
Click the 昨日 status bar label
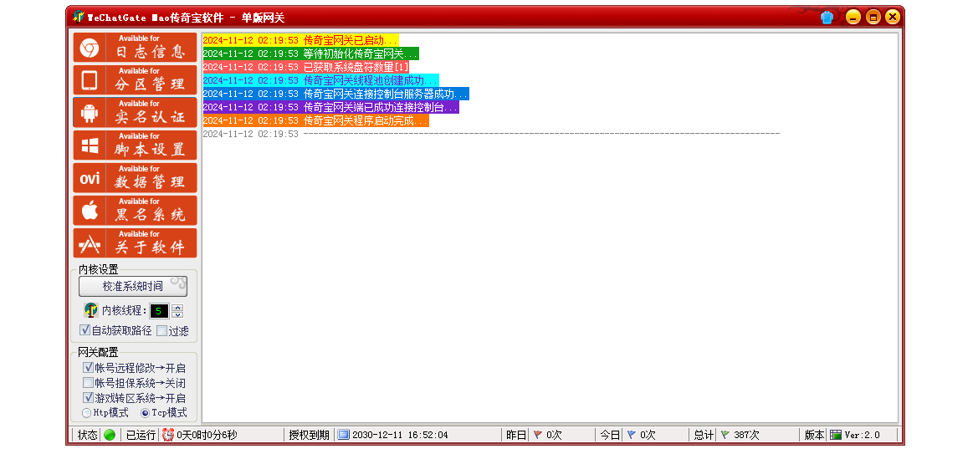(516, 435)
